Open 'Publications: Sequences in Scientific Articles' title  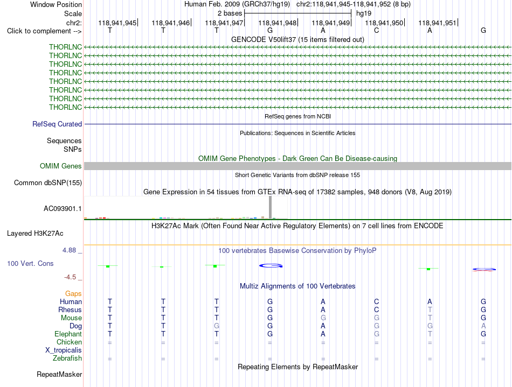click(297, 133)
